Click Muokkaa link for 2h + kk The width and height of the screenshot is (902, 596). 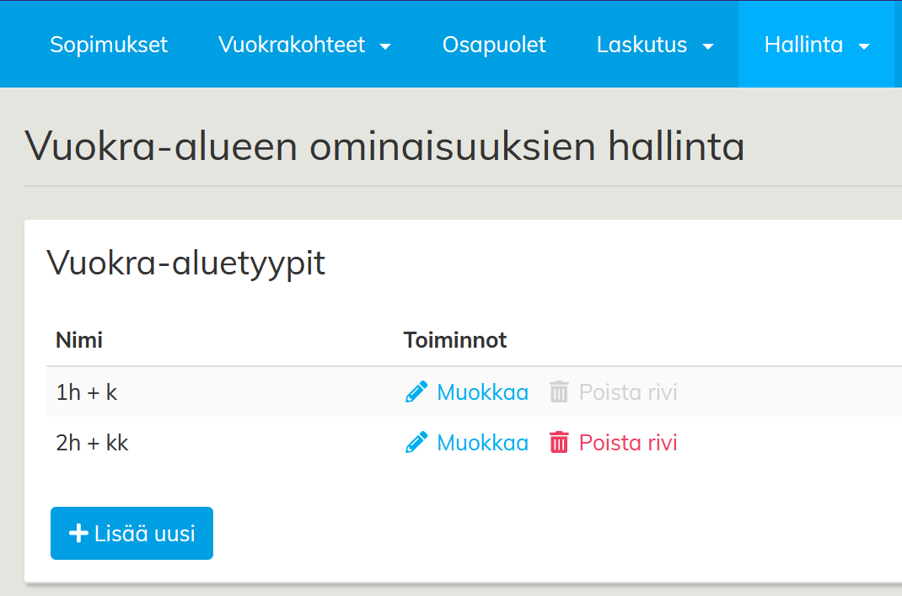point(482,443)
